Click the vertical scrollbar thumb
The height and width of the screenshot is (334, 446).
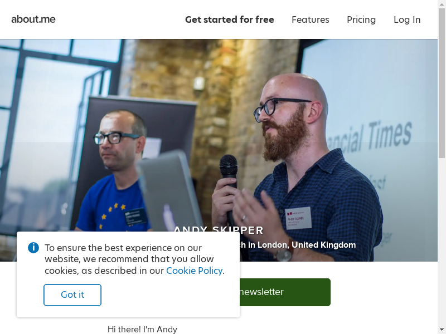[x=442, y=83]
